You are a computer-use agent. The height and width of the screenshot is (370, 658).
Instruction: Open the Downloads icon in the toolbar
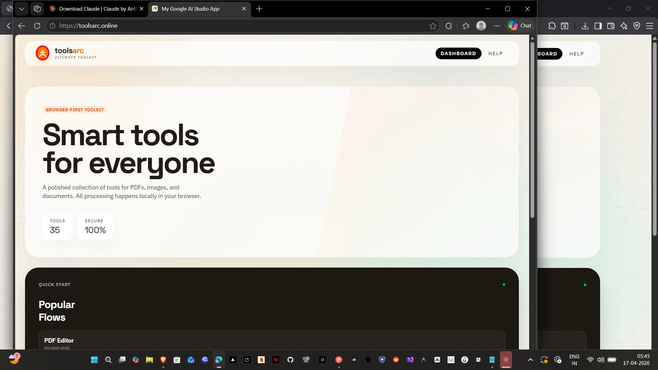585,26
